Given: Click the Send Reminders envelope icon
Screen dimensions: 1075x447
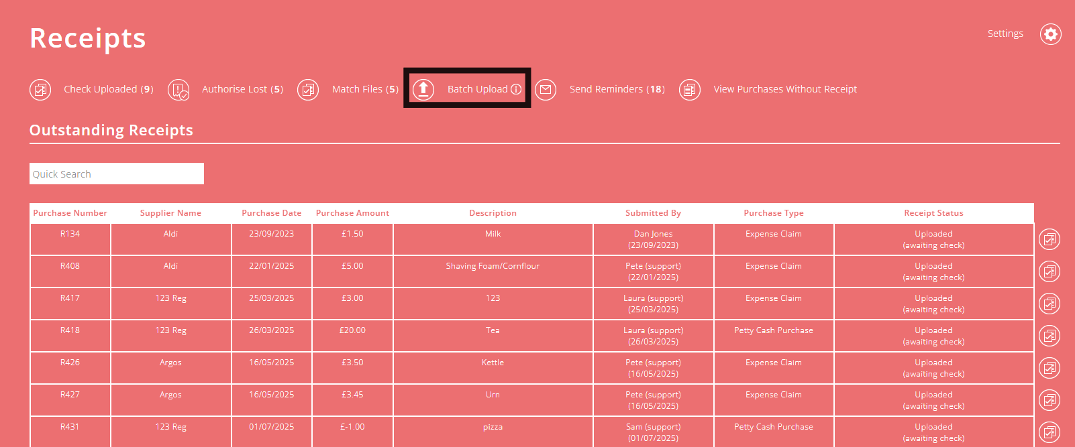Looking at the screenshot, I should tap(546, 89).
